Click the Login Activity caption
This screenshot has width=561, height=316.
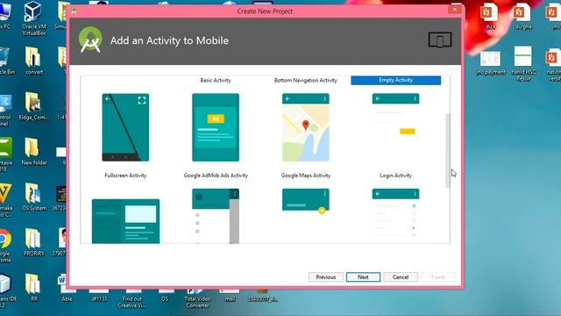(x=395, y=176)
